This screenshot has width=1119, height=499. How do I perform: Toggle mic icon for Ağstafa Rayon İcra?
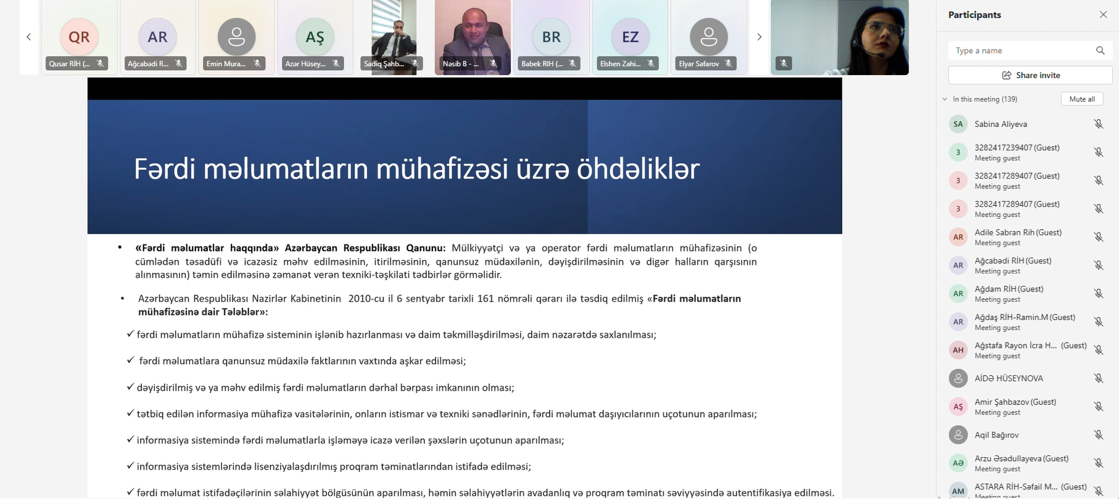pyautogui.click(x=1099, y=350)
